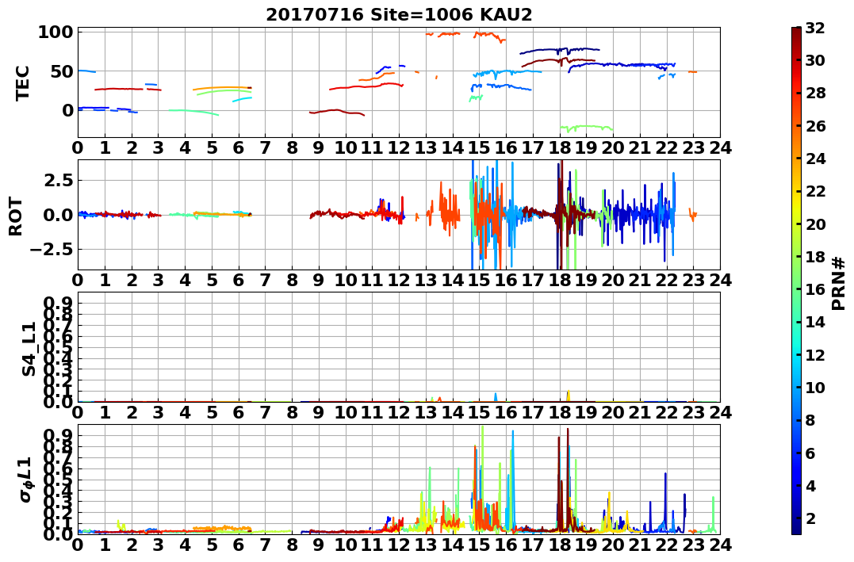Click the colorbar tick label 6

[x=810, y=453]
